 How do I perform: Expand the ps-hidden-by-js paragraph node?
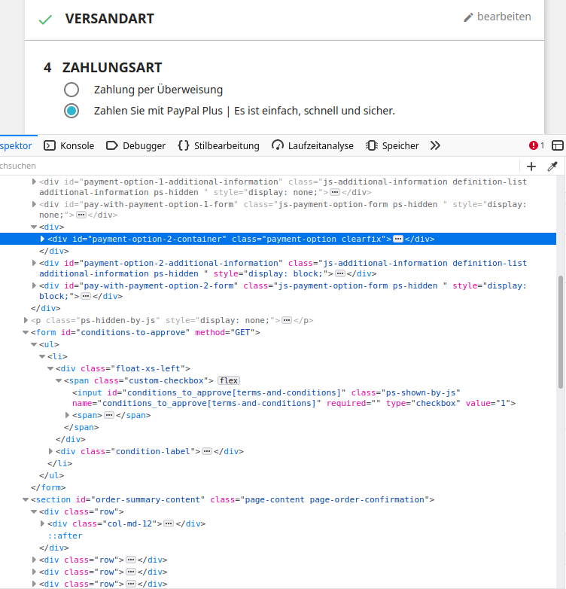click(26, 320)
